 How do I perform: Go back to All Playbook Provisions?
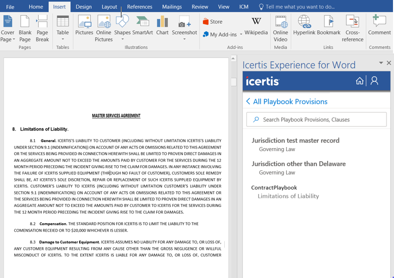[x=286, y=102]
